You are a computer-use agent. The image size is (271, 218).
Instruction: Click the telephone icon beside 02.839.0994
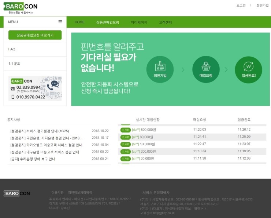pyautogui.click(x=13, y=89)
